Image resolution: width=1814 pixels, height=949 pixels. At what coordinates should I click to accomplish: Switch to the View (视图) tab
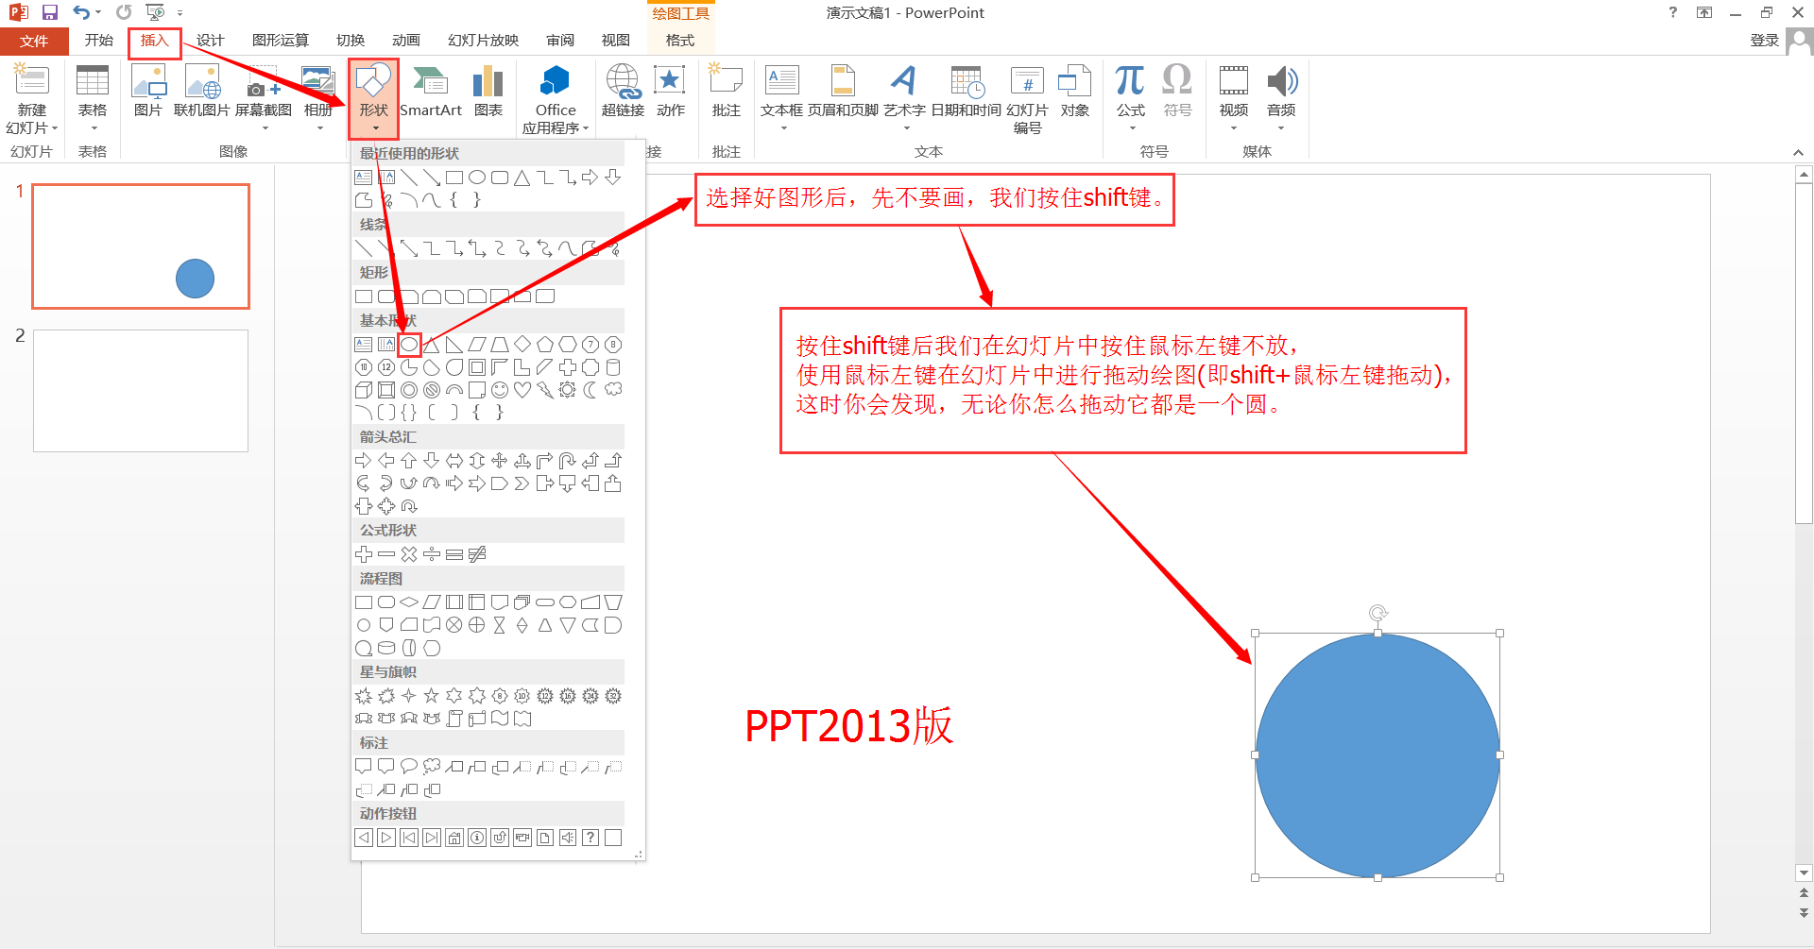[616, 41]
